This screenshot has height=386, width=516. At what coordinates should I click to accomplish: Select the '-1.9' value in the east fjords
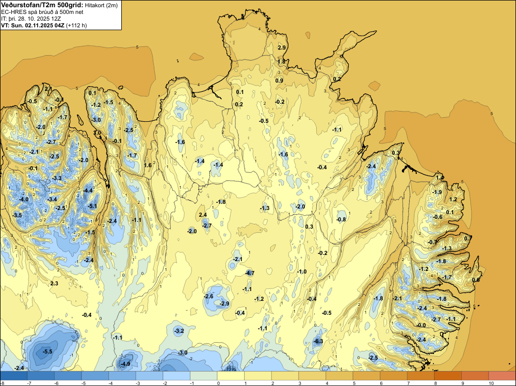click(437, 192)
